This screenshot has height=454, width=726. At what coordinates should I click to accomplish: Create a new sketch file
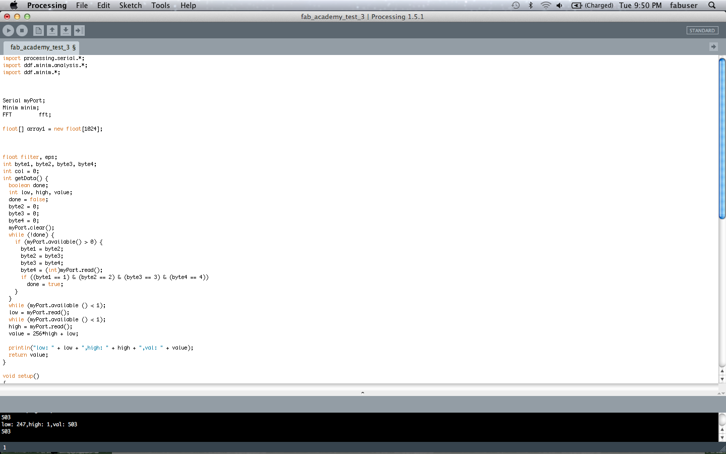38,31
